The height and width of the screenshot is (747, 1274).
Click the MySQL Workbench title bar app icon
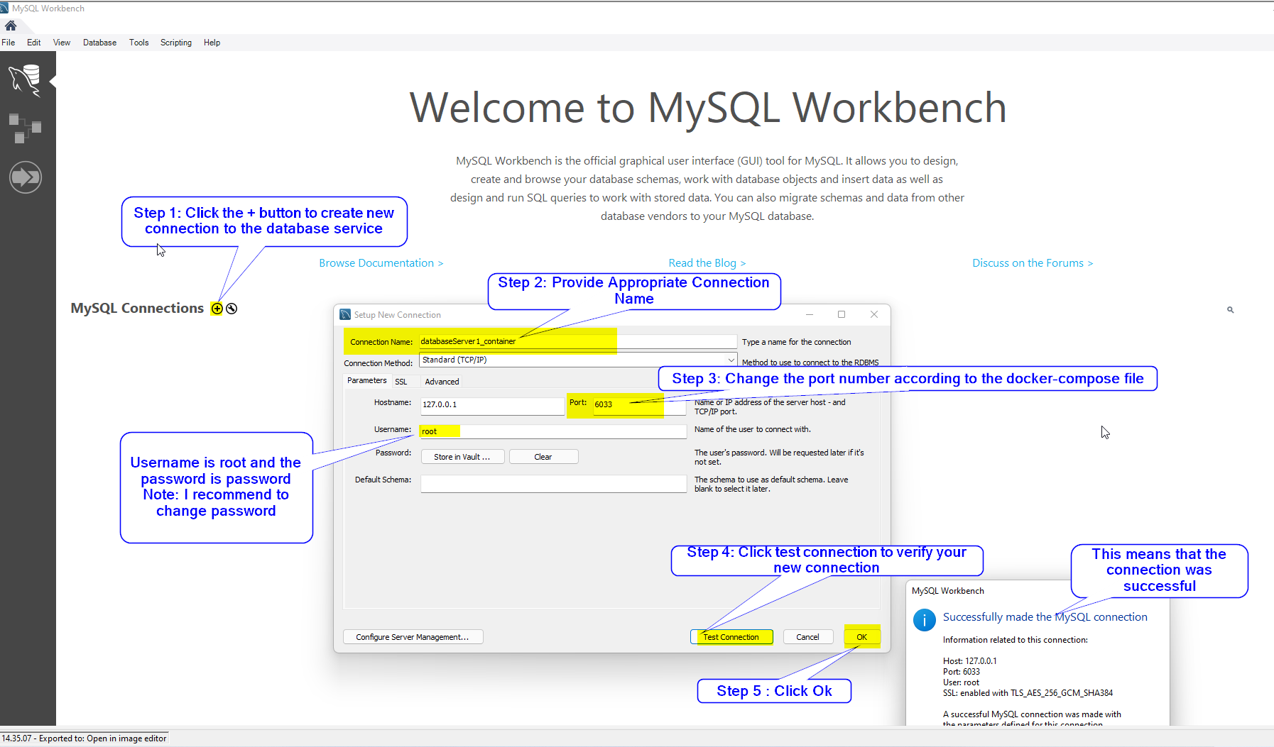[x=4, y=9]
